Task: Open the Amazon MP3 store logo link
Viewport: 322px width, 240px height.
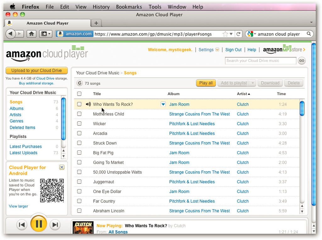Action: pos(284,49)
